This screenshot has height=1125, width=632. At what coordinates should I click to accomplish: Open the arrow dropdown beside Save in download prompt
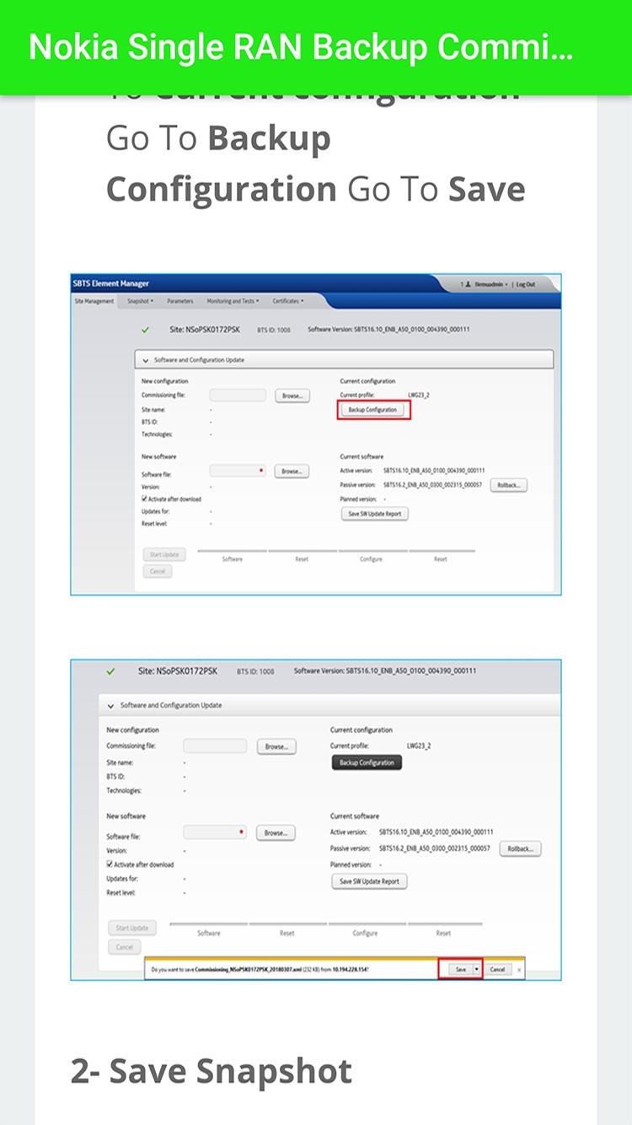pyautogui.click(x=478, y=969)
